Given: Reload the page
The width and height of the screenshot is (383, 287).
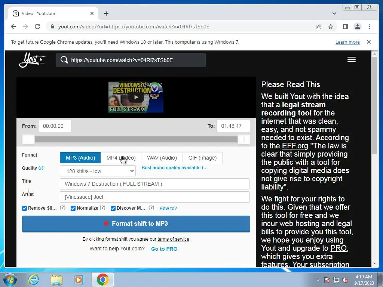Looking at the screenshot, I should coord(37,27).
